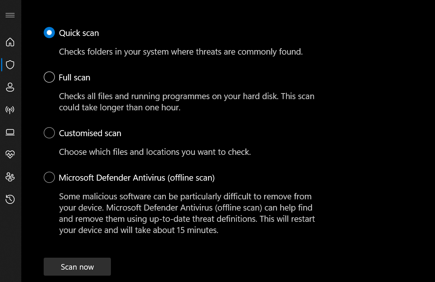Choose the Customised scan radio button
Image resolution: width=435 pixels, height=282 pixels.
coord(49,133)
